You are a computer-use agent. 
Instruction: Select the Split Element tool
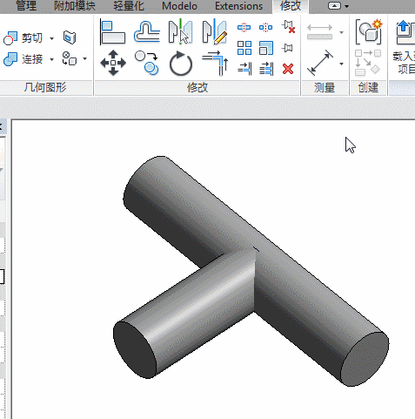click(244, 28)
